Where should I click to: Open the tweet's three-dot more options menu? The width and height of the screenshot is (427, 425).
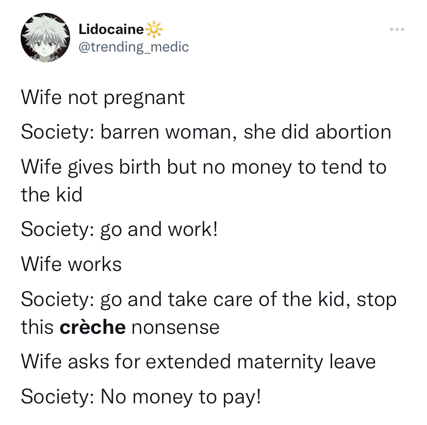tap(397, 29)
